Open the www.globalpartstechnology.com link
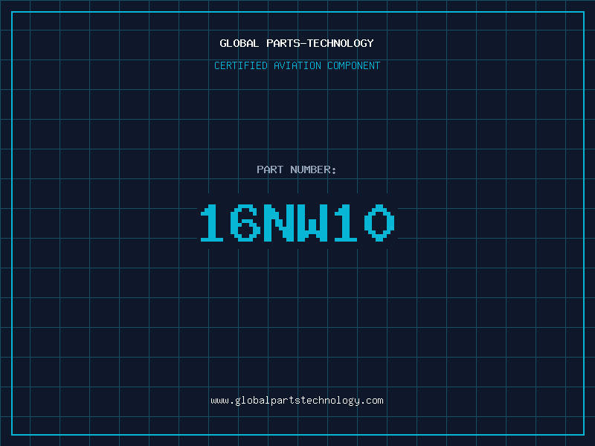 (297, 401)
